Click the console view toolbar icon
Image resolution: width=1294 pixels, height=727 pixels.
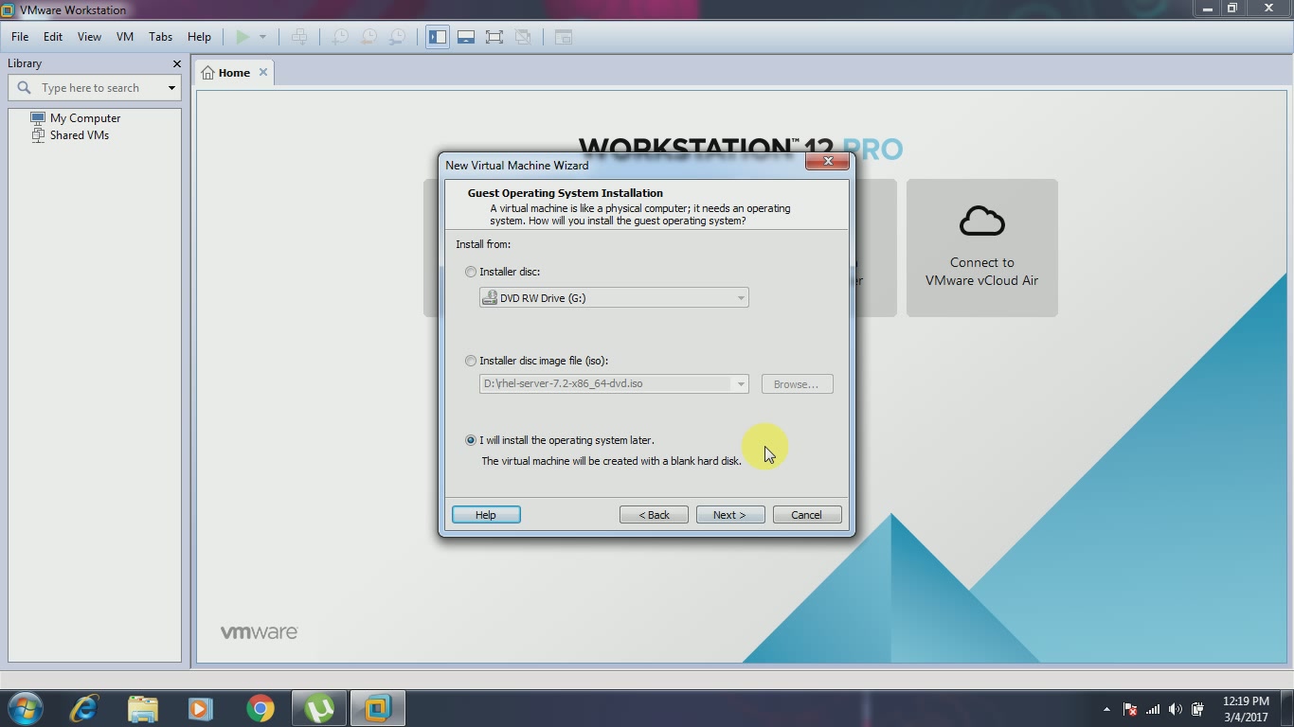(x=564, y=37)
